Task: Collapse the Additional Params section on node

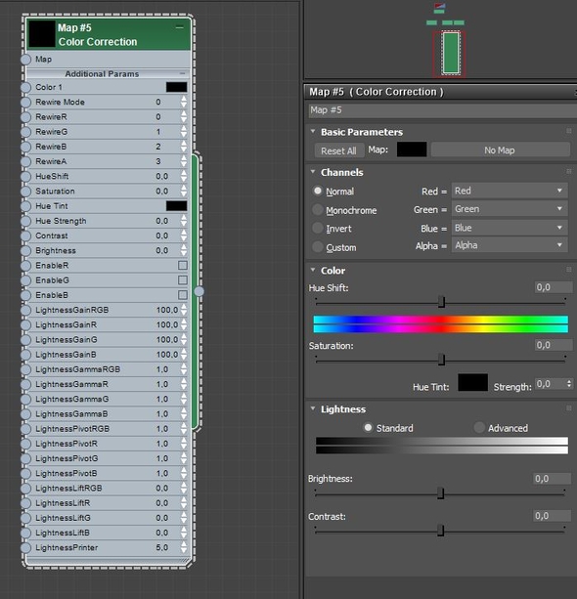Action: [x=183, y=73]
